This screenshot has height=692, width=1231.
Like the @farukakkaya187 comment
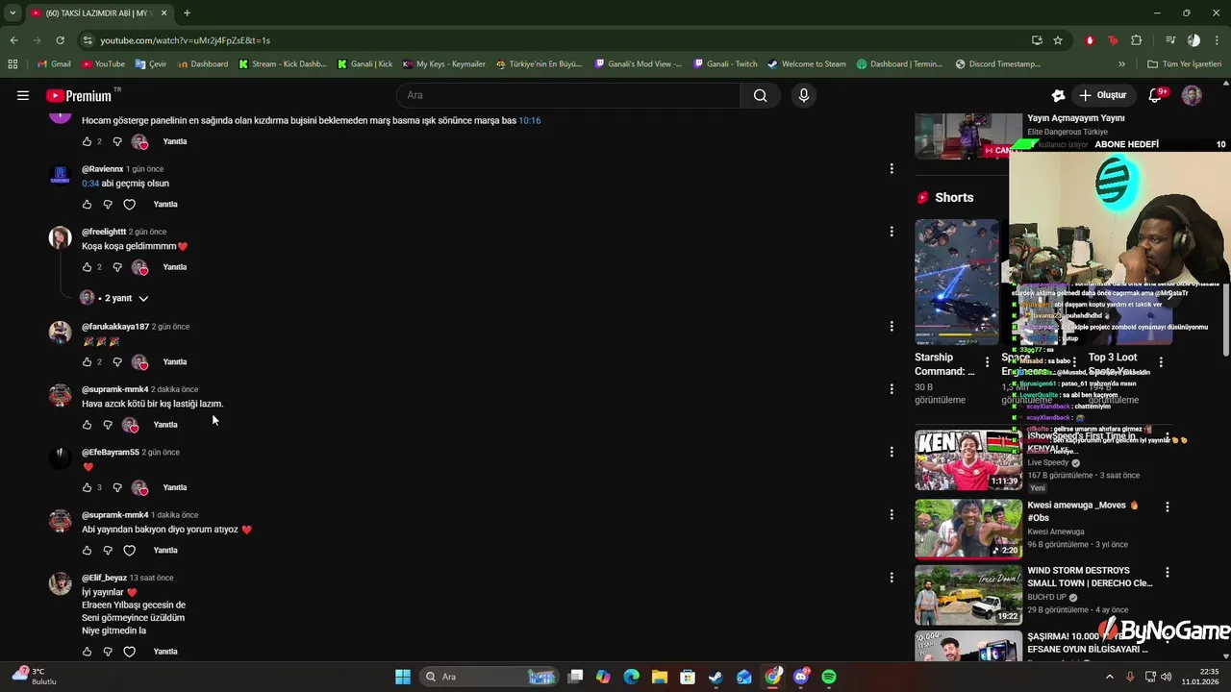coord(87,361)
